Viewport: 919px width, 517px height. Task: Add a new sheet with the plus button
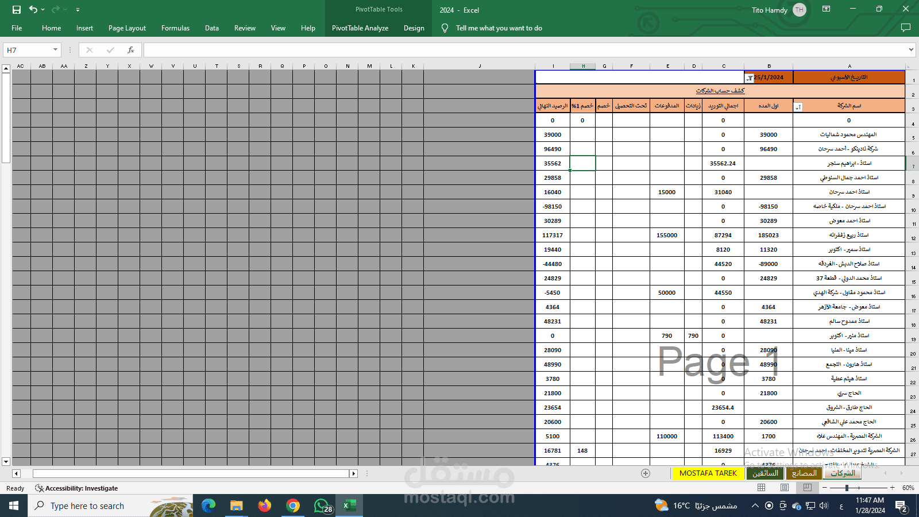[x=646, y=473]
